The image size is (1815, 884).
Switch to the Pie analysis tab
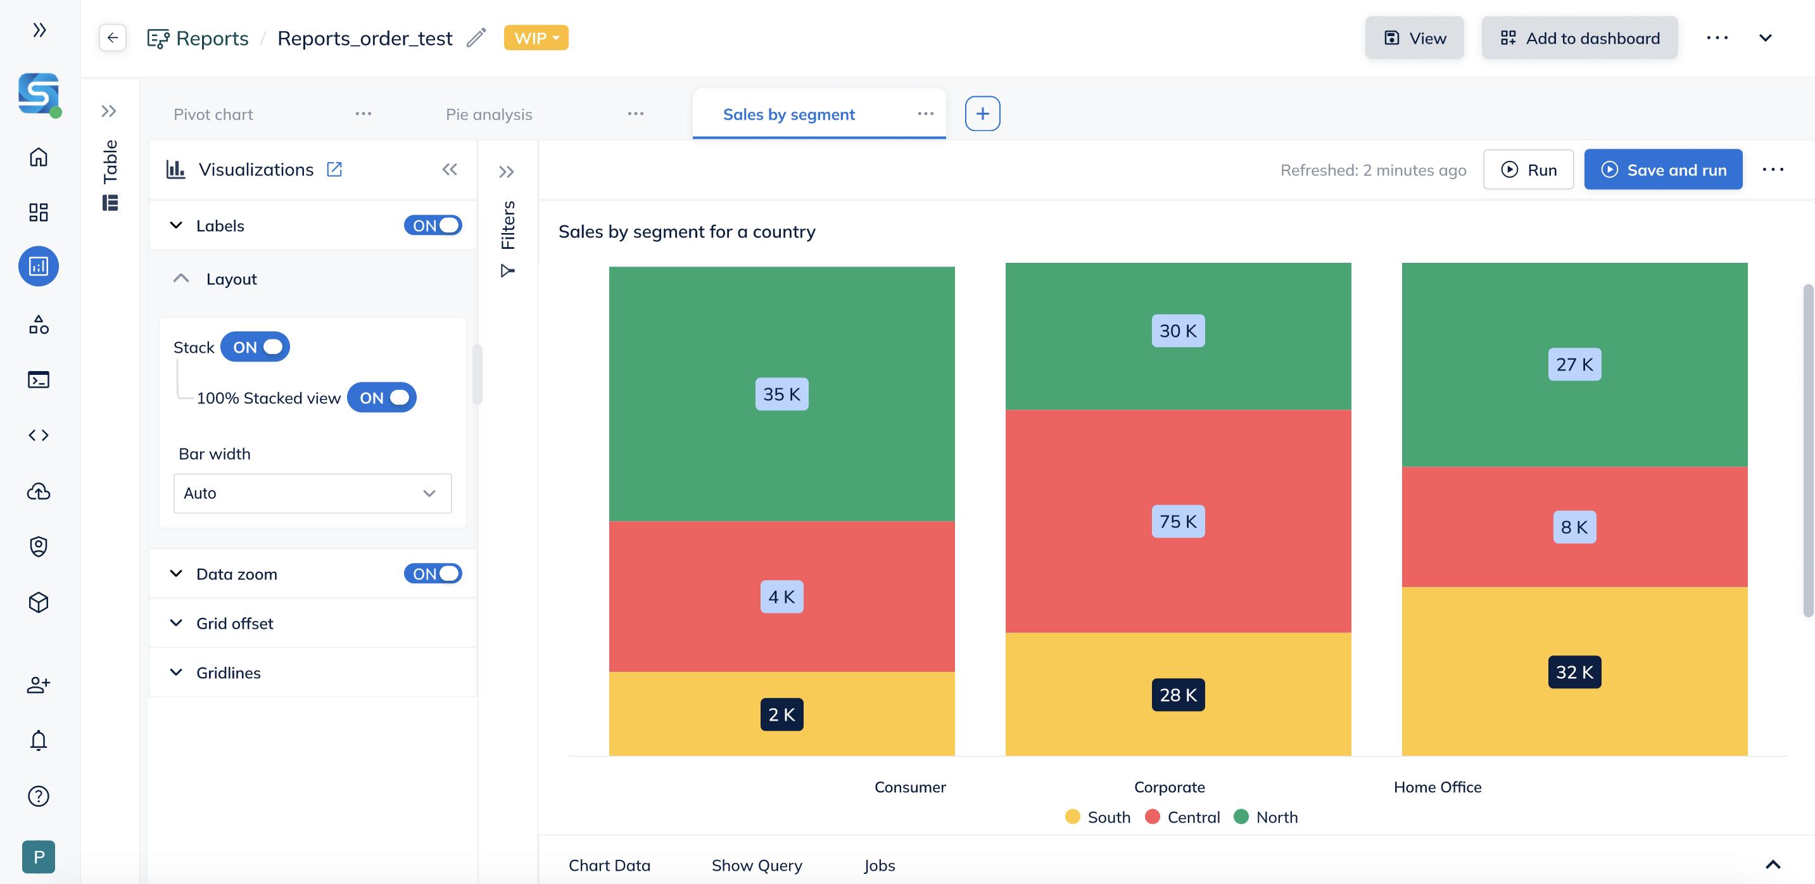489,114
